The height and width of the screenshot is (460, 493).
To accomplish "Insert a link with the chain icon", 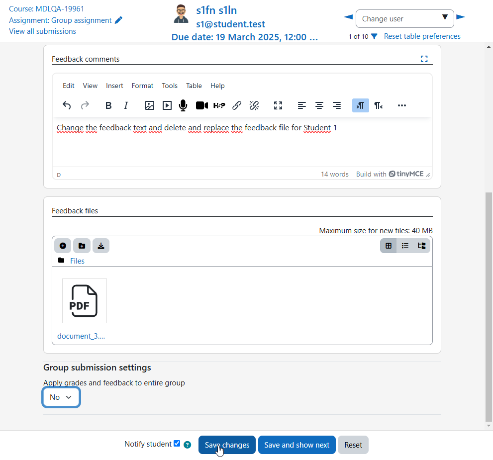I will [x=237, y=105].
